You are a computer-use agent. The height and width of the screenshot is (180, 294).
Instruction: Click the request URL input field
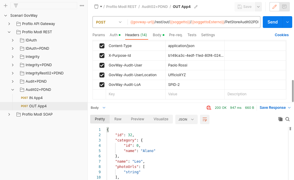(x=194, y=22)
